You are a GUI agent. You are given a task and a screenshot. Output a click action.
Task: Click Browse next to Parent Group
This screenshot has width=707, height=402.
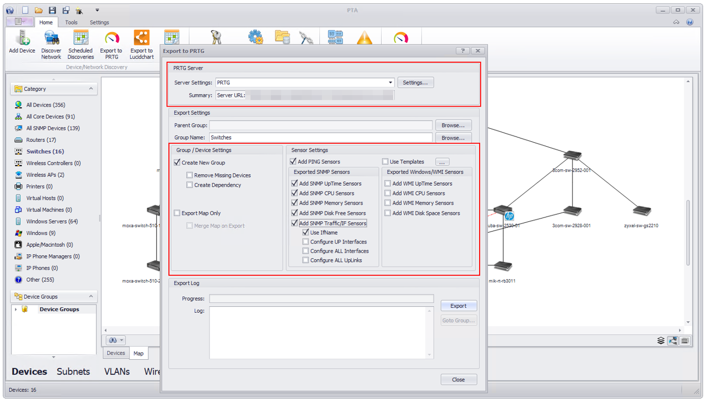tap(453, 125)
